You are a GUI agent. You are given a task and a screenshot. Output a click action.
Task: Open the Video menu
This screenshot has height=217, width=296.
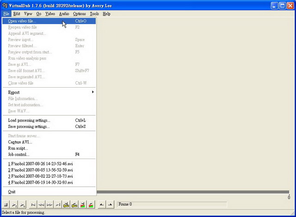[x=50, y=14]
